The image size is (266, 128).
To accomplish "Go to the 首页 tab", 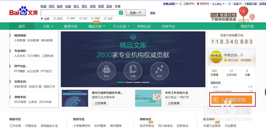I will (22, 26).
